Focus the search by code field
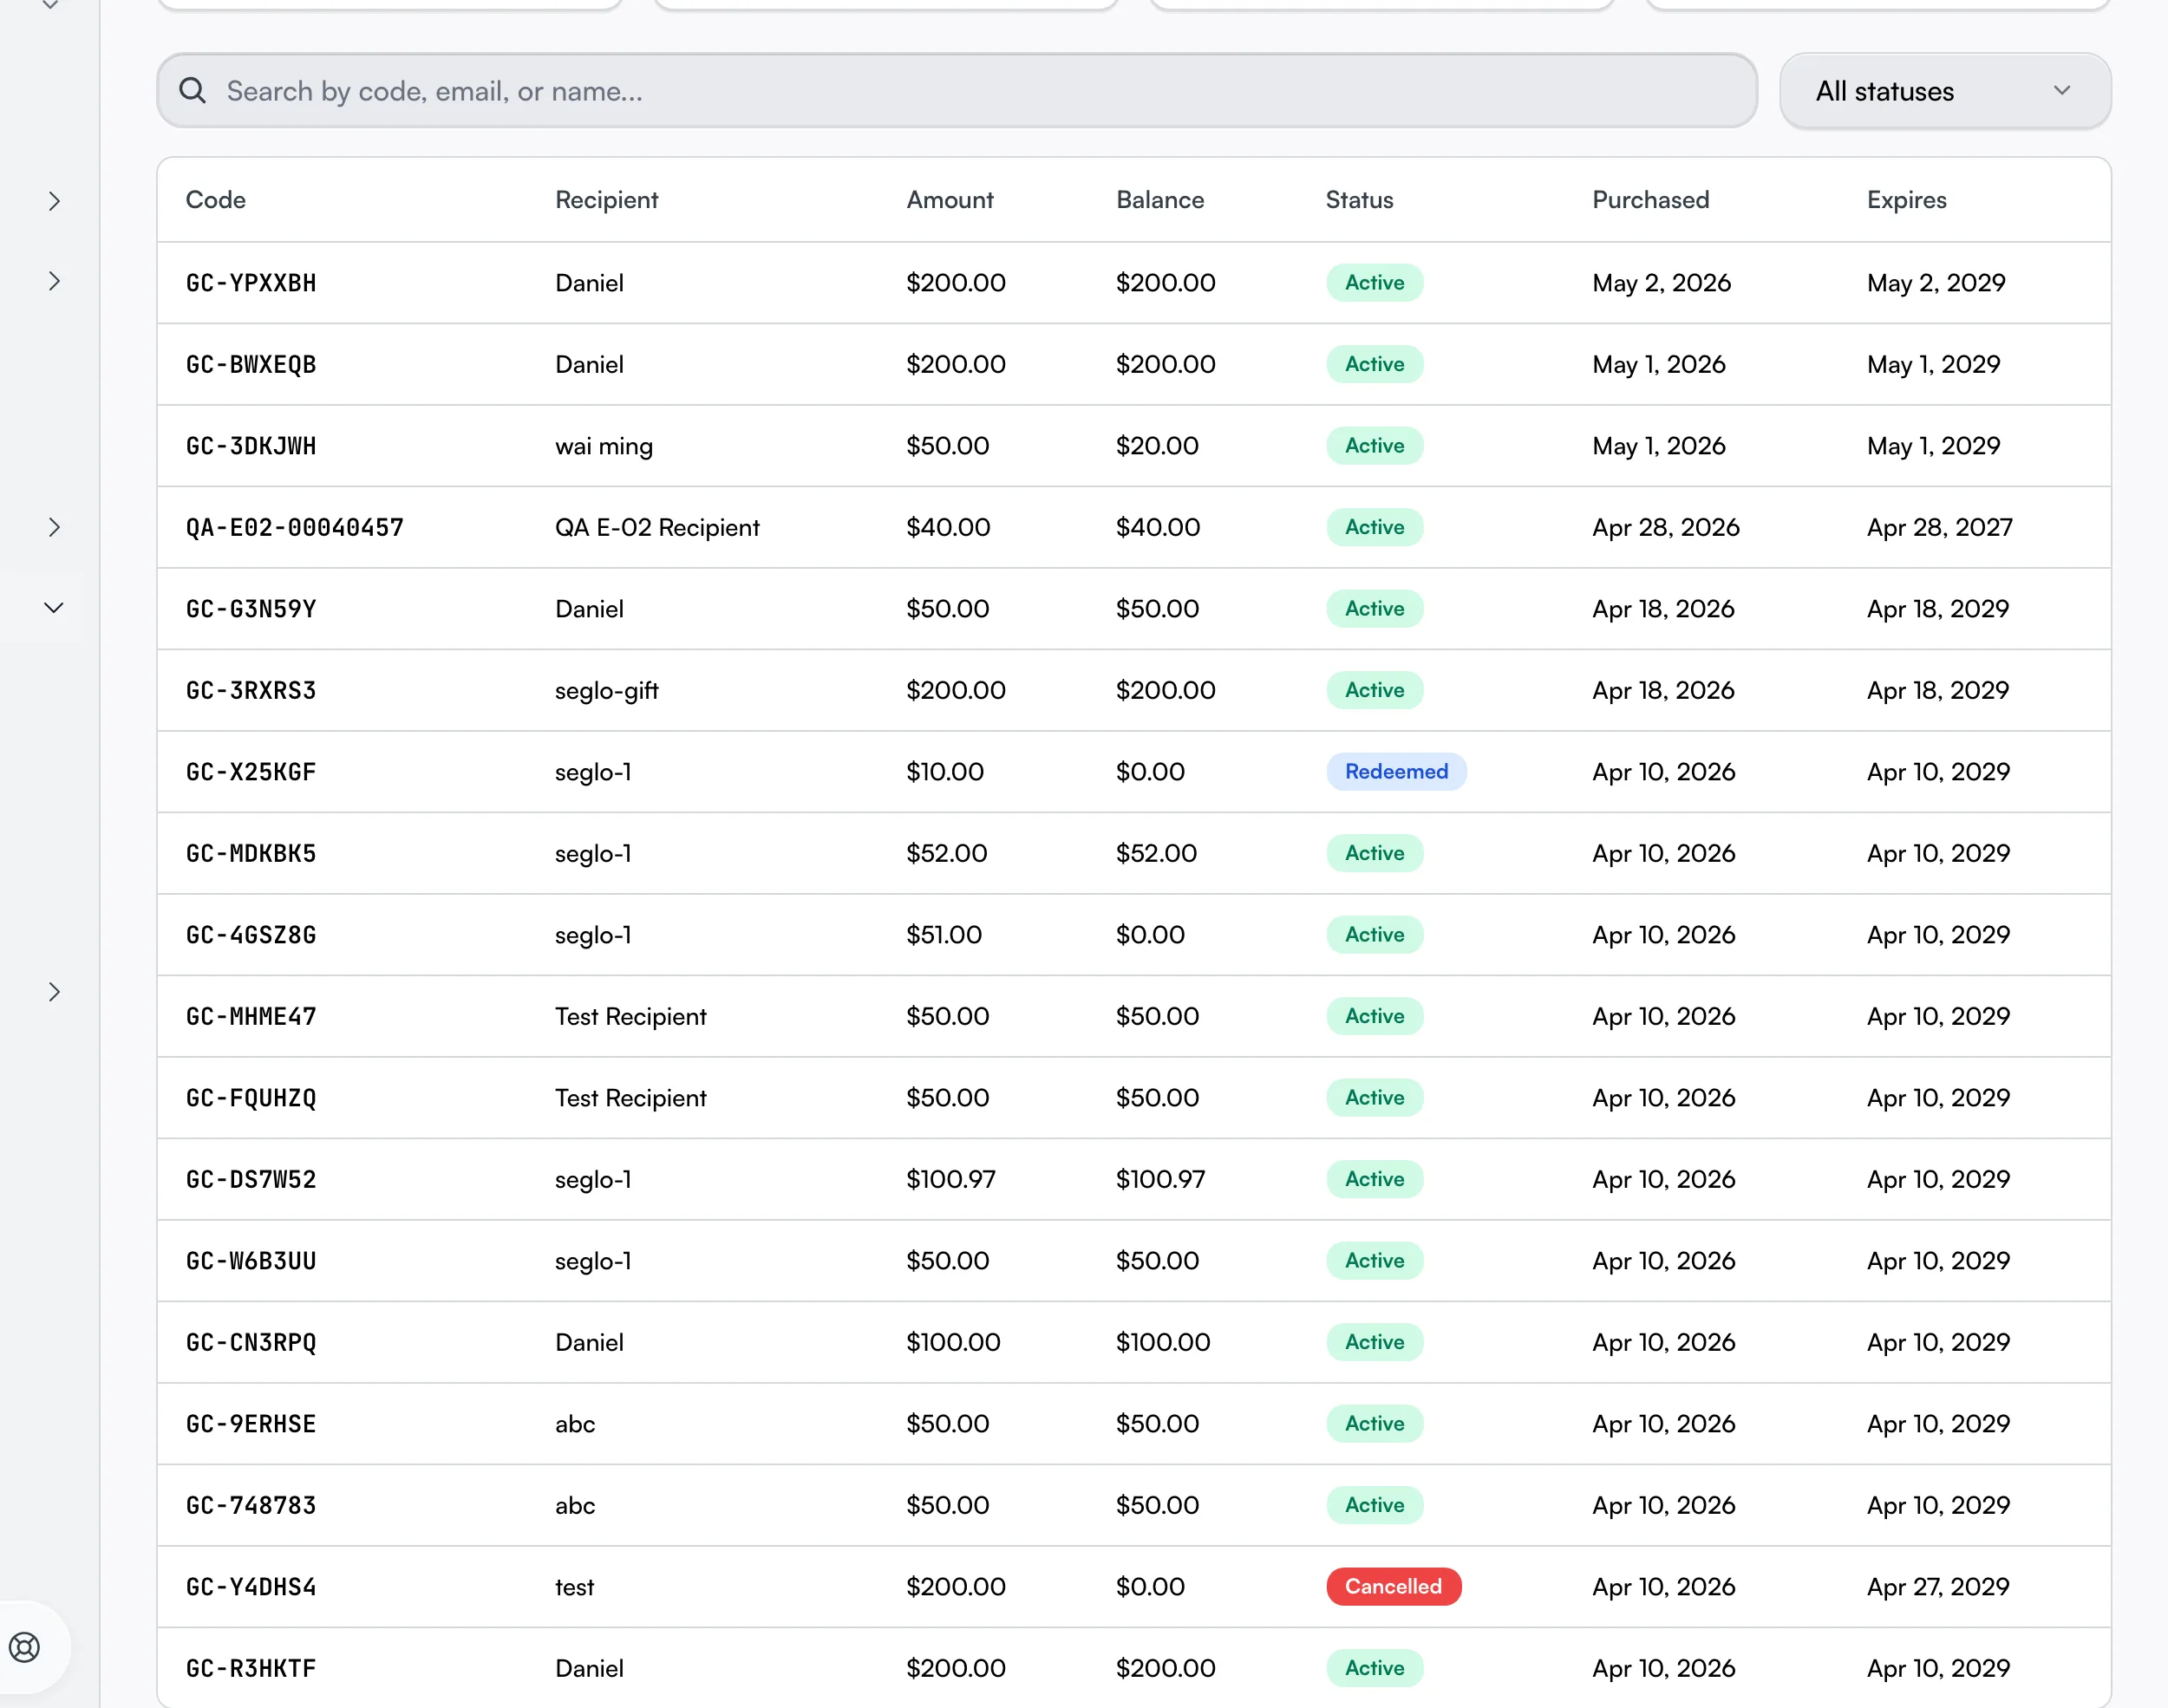 point(957,91)
